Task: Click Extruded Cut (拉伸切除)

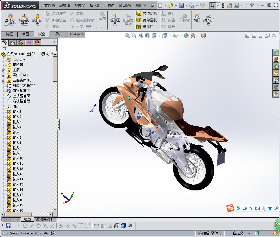Action: click(x=147, y=13)
